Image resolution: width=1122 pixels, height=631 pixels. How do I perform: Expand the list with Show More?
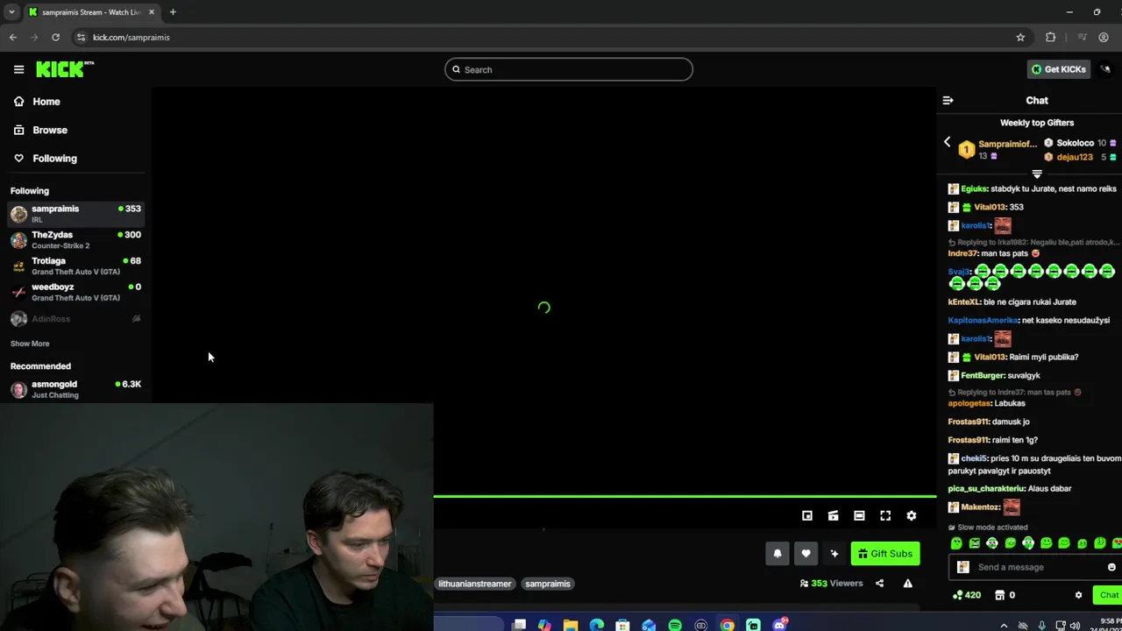[x=30, y=344]
